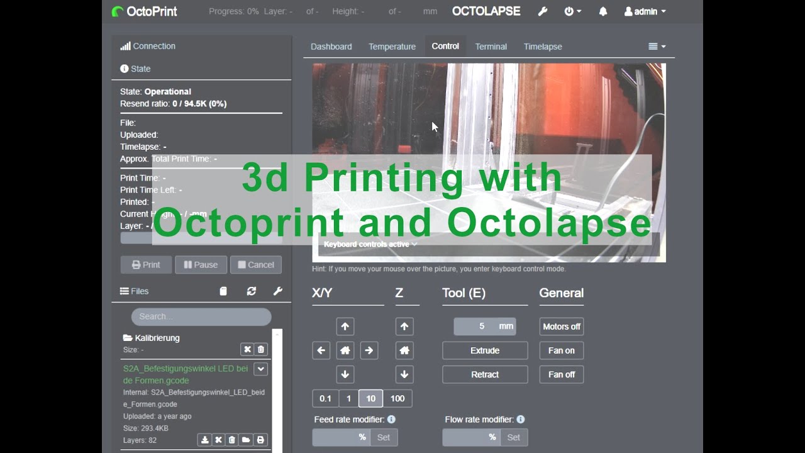Click the Pause button
805x453 pixels.
(x=201, y=265)
